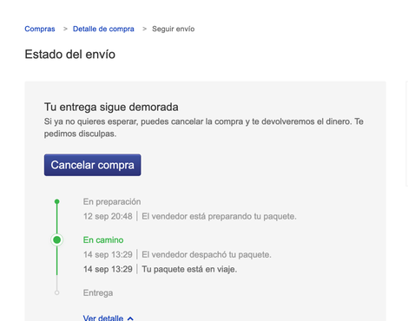The image size is (408, 321).
Task: Click the chevron next to Ver detalle
Action: (130, 318)
